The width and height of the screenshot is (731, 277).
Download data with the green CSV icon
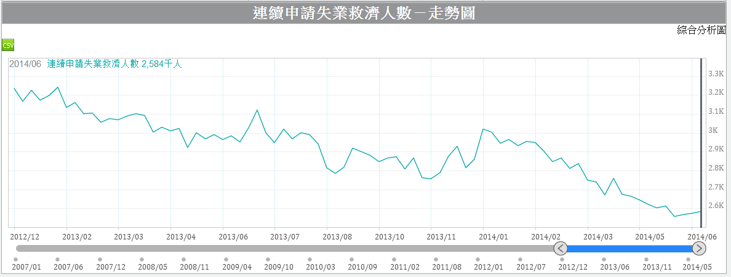coord(8,45)
